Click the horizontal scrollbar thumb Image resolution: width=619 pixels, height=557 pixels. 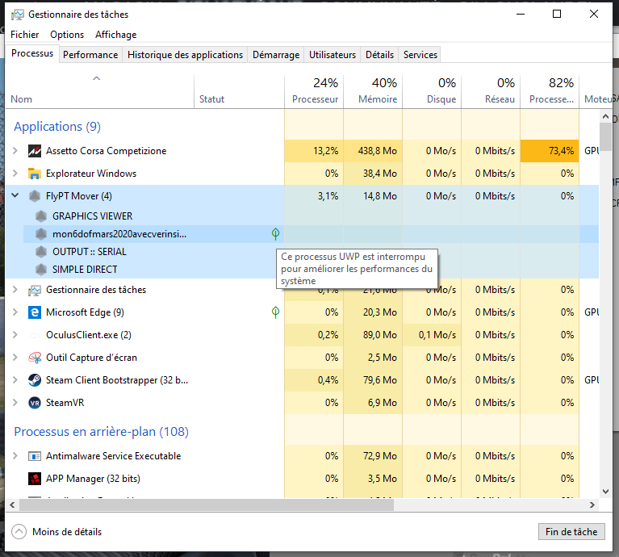207,505
